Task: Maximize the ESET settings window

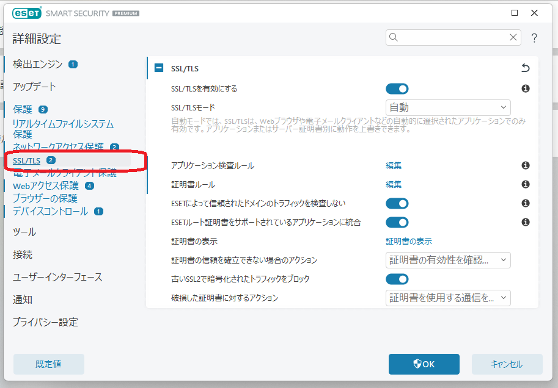Action: (514, 13)
